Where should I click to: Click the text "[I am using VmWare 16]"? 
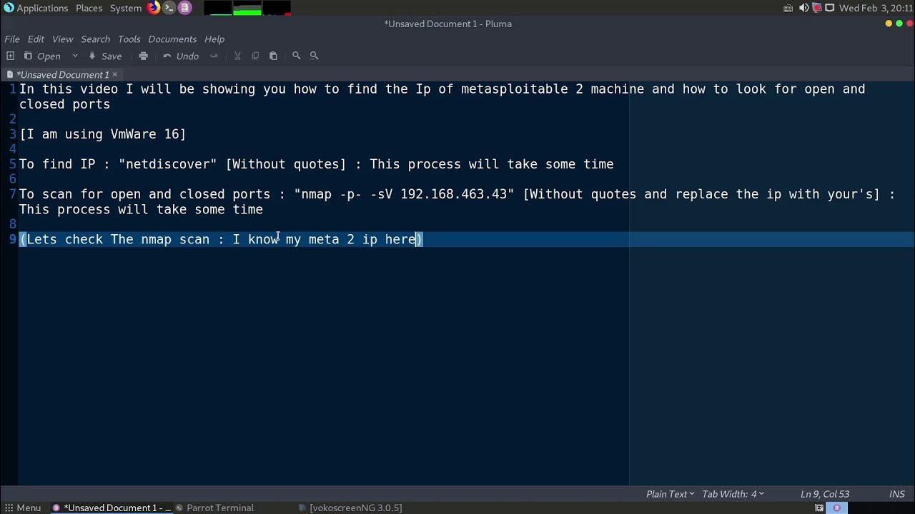tap(103, 134)
